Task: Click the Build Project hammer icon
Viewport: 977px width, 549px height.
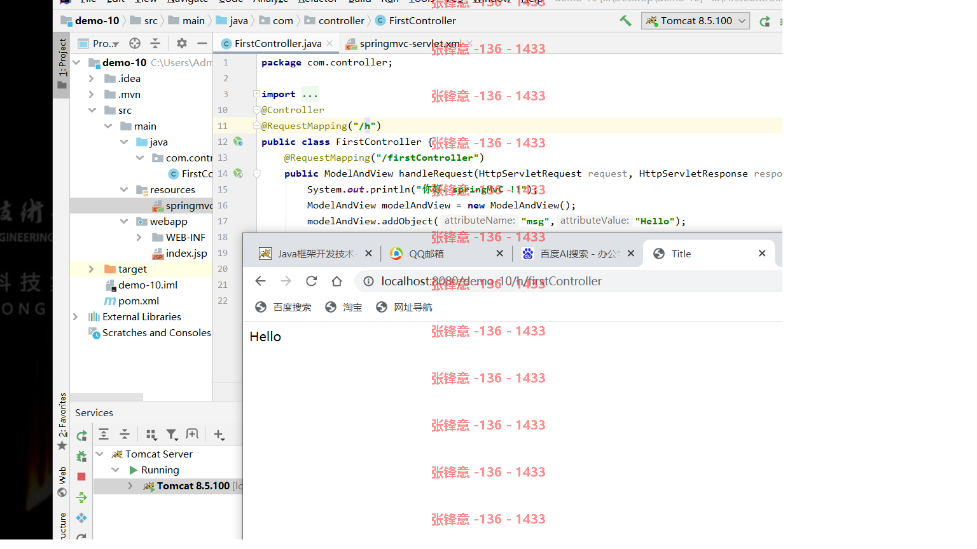Action: click(625, 21)
